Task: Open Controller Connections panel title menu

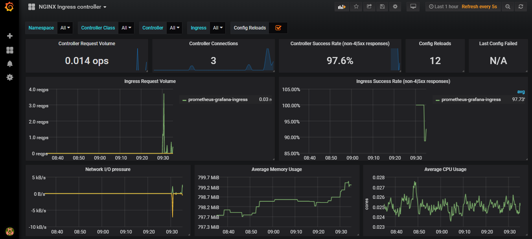Action: (x=214, y=44)
